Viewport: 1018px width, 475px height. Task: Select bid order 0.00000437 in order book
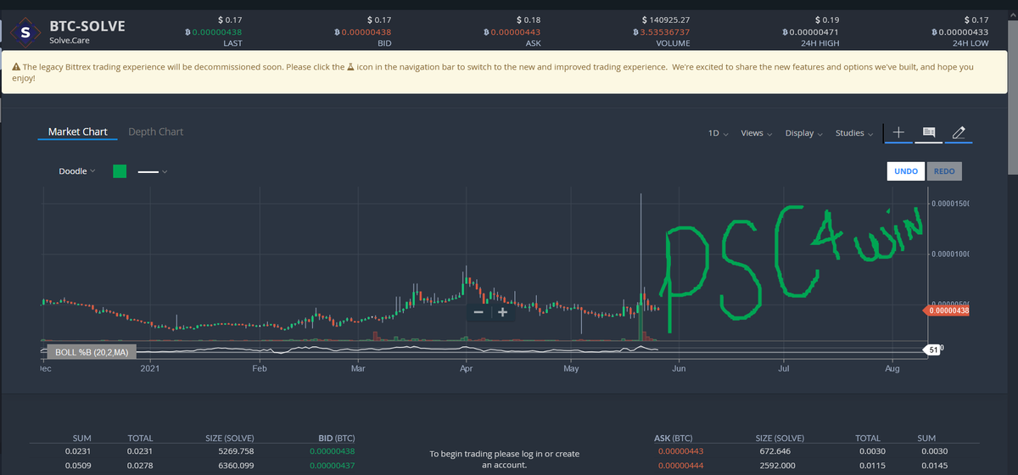click(333, 466)
